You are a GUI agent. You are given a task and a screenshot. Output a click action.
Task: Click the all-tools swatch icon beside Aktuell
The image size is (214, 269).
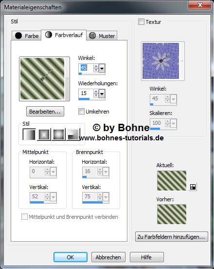click(193, 187)
